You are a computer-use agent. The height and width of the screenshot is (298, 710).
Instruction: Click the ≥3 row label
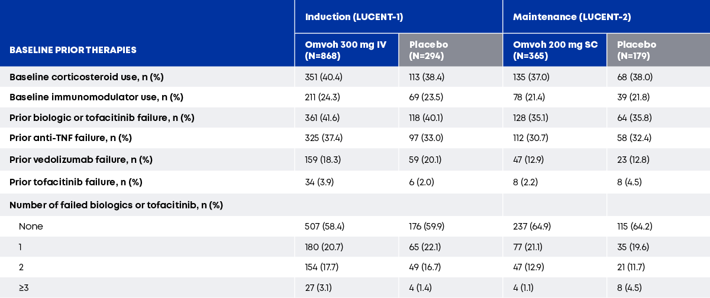pyautogui.click(x=24, y=288)
